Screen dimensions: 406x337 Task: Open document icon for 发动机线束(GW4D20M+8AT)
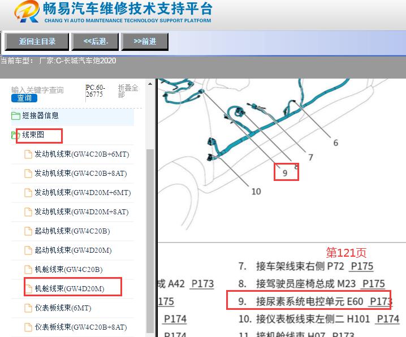coord(28,211)
